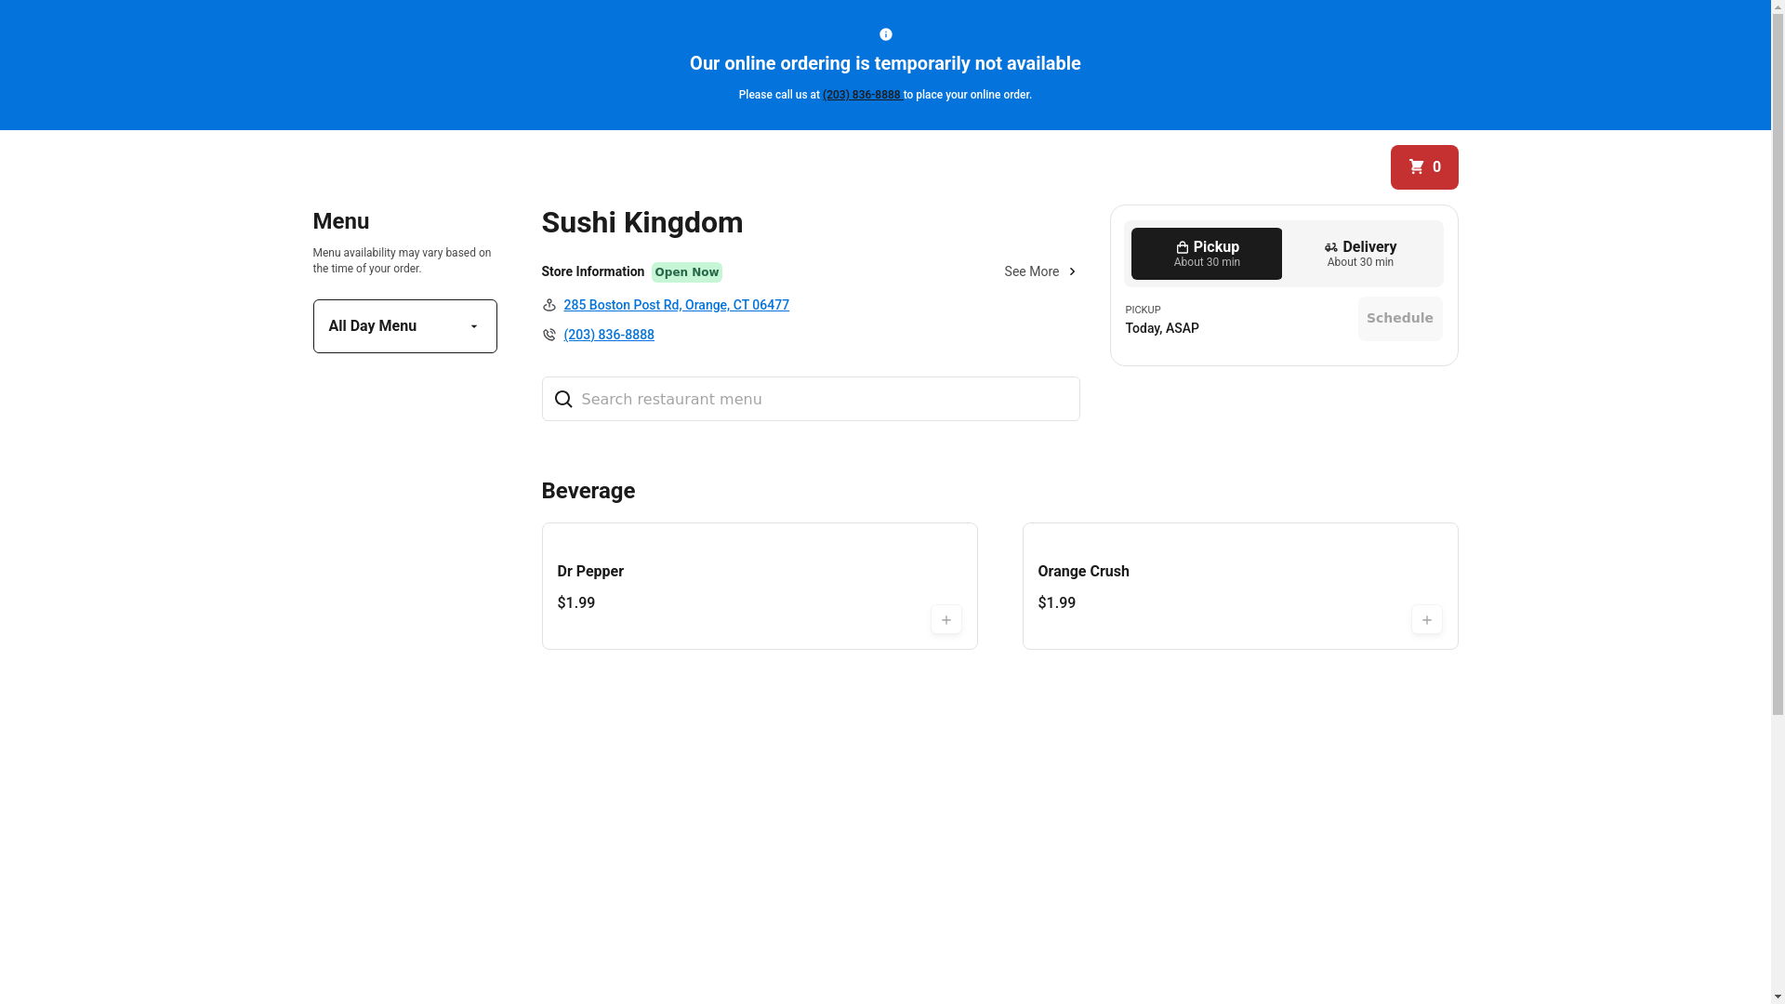Open the Orange Crush item name
The height and width of the screenshot is (1004, 1785).
(x=1083, y=572)
